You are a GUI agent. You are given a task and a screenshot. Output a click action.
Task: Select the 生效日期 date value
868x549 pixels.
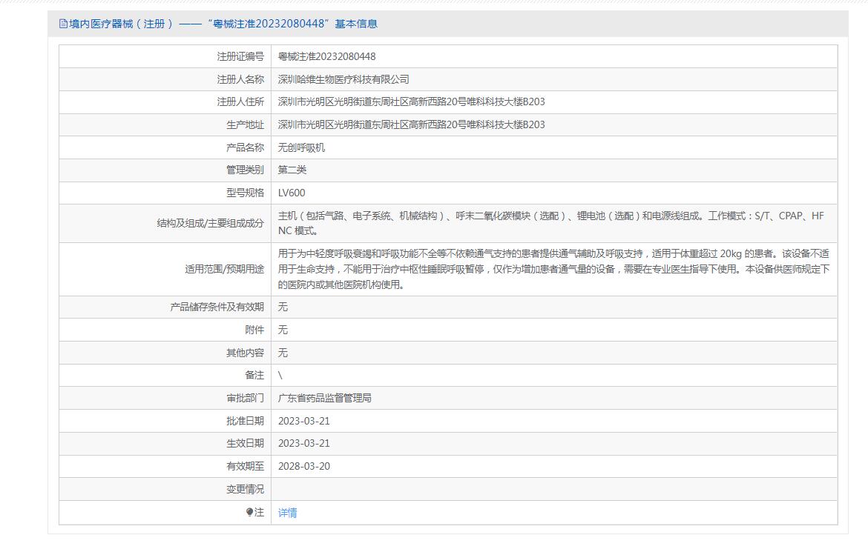(x=303, y=443)
